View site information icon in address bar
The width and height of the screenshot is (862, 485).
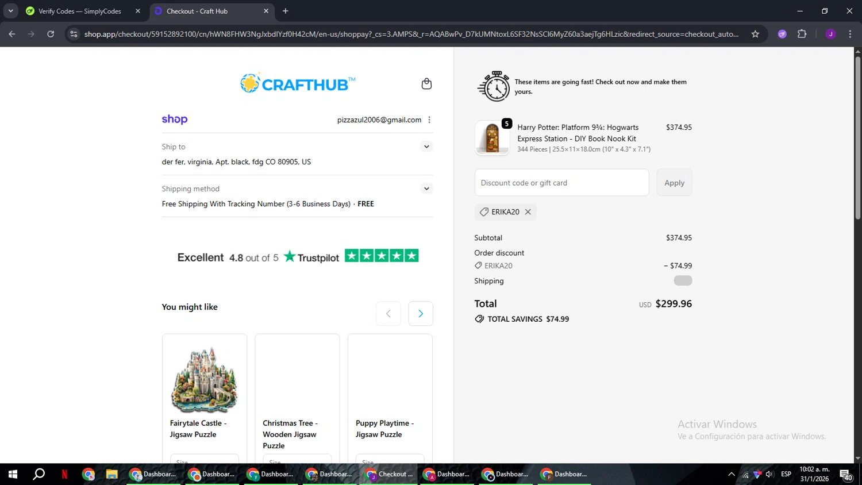(74, 34)
